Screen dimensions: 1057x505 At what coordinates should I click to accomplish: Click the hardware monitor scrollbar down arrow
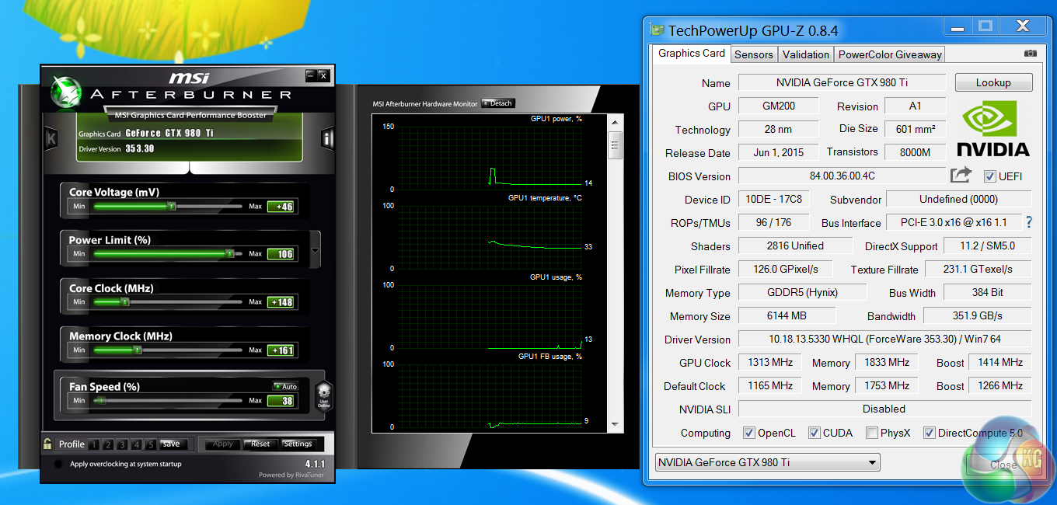coord(616,424)
